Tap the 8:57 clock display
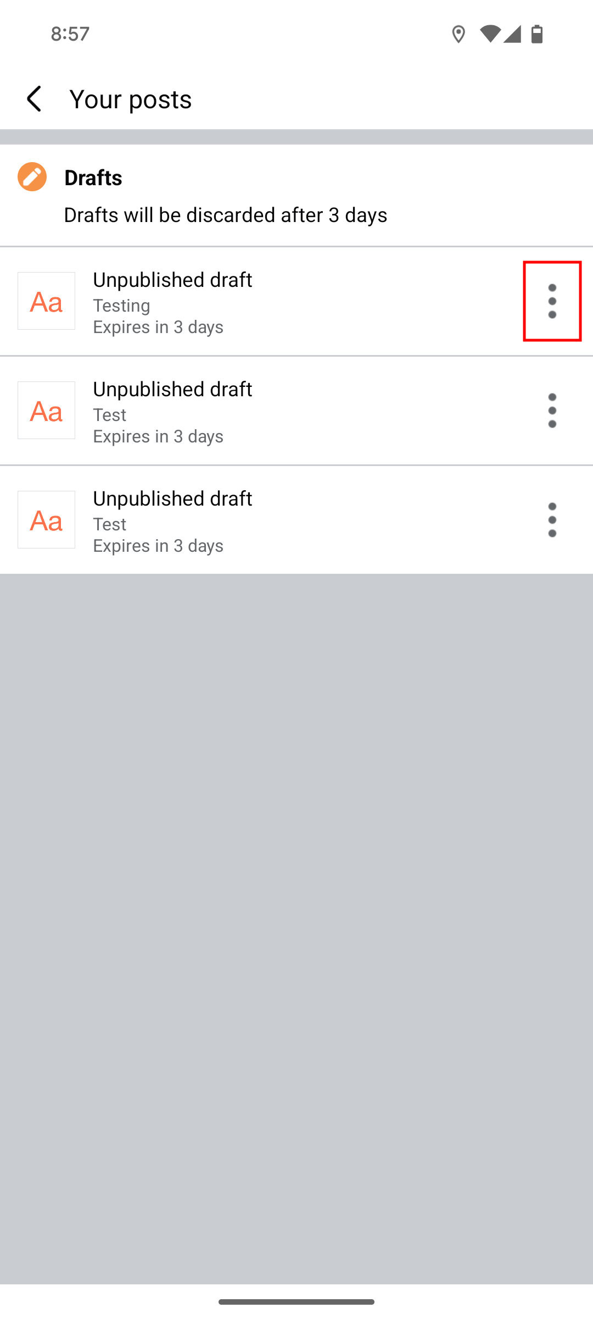593x1319 pixels. point(70,34)
